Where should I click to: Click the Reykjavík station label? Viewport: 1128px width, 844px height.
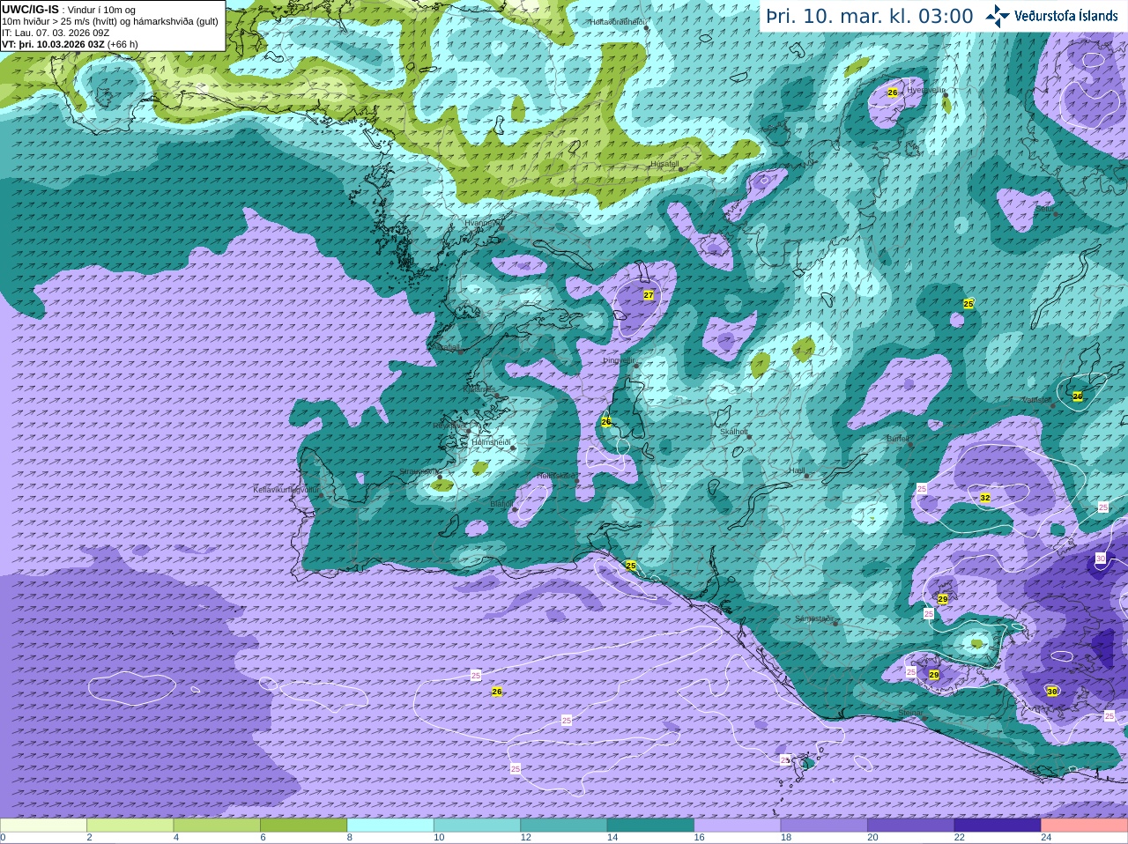point(449,426)
